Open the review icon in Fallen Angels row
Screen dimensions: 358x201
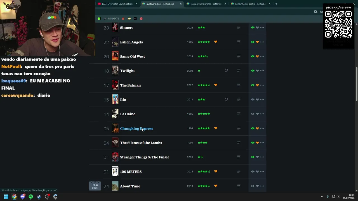click(x=239, y=42)
